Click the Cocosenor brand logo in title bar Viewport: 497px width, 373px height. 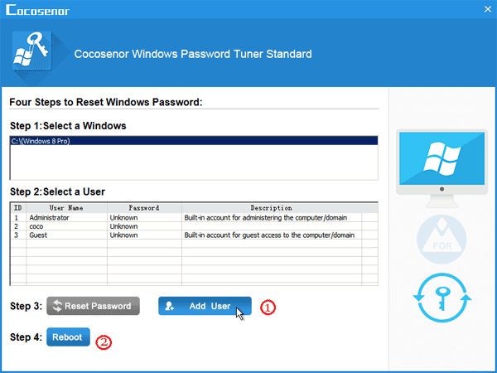[x=38, y=10]
